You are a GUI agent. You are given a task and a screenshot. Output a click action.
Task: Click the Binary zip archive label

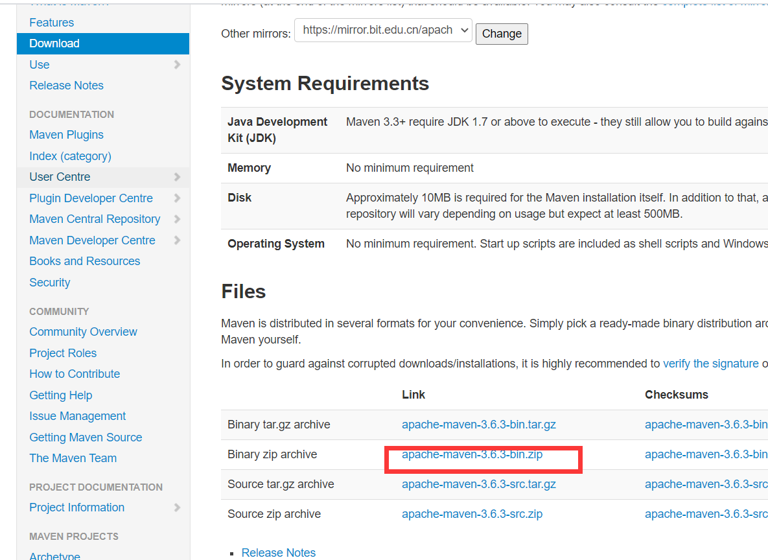(x=272, y=454)
